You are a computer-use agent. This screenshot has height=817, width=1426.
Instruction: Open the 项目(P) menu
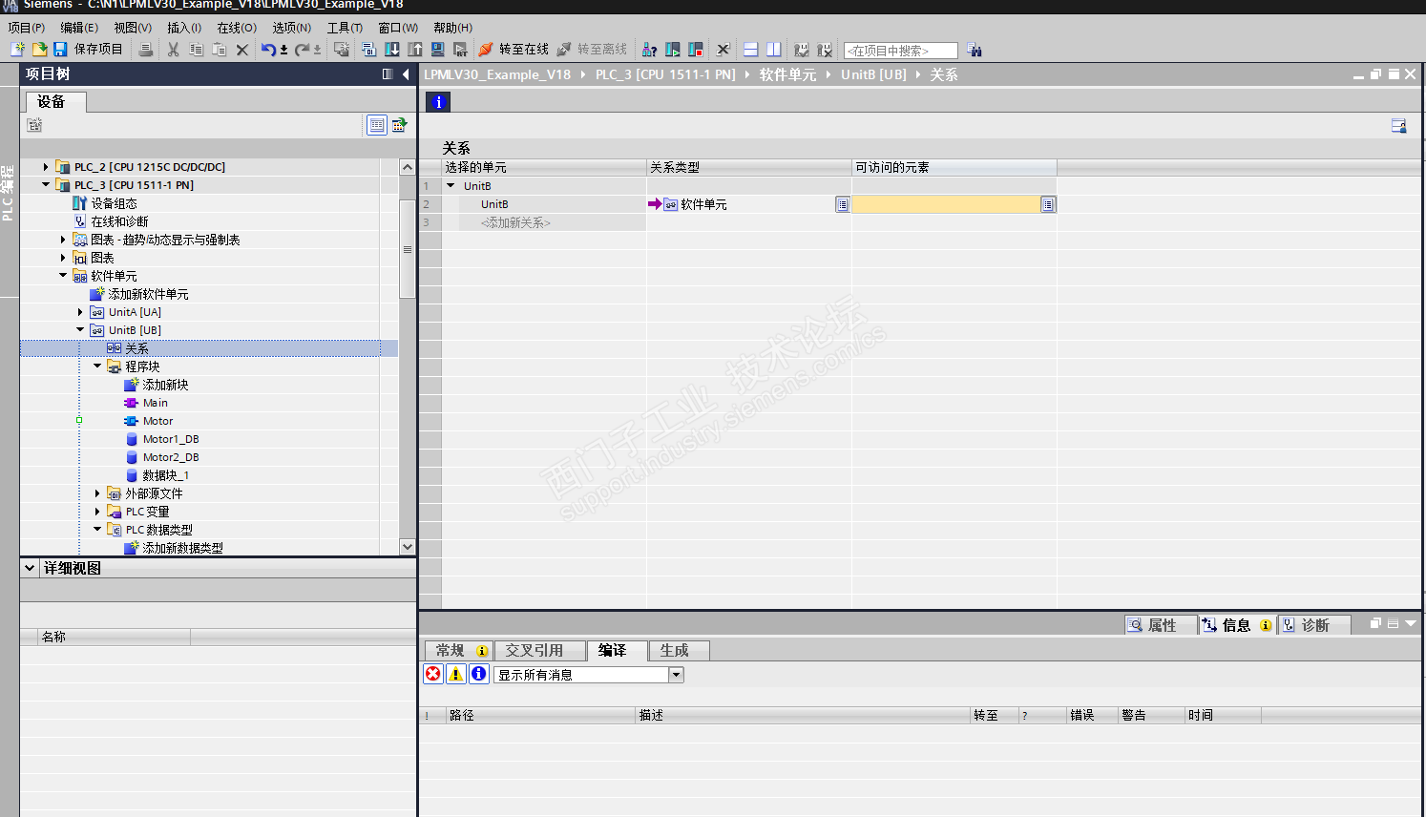27,28
